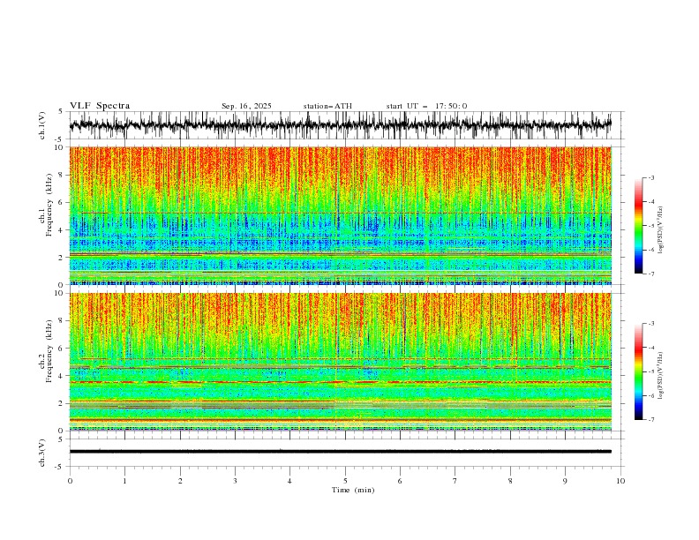Click the time axis tick label '5'

tap(345, 481)
